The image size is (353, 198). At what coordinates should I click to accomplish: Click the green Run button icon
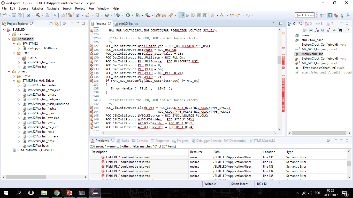click(x=128, y=15)
